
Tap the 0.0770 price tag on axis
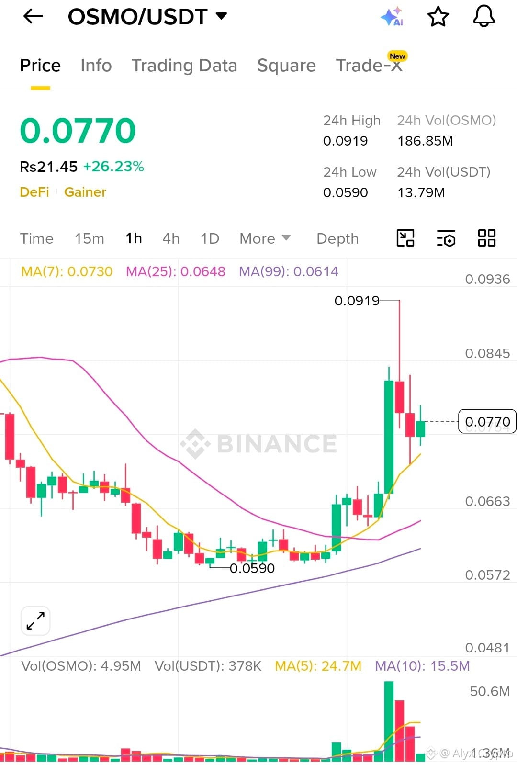click(487, 421)
